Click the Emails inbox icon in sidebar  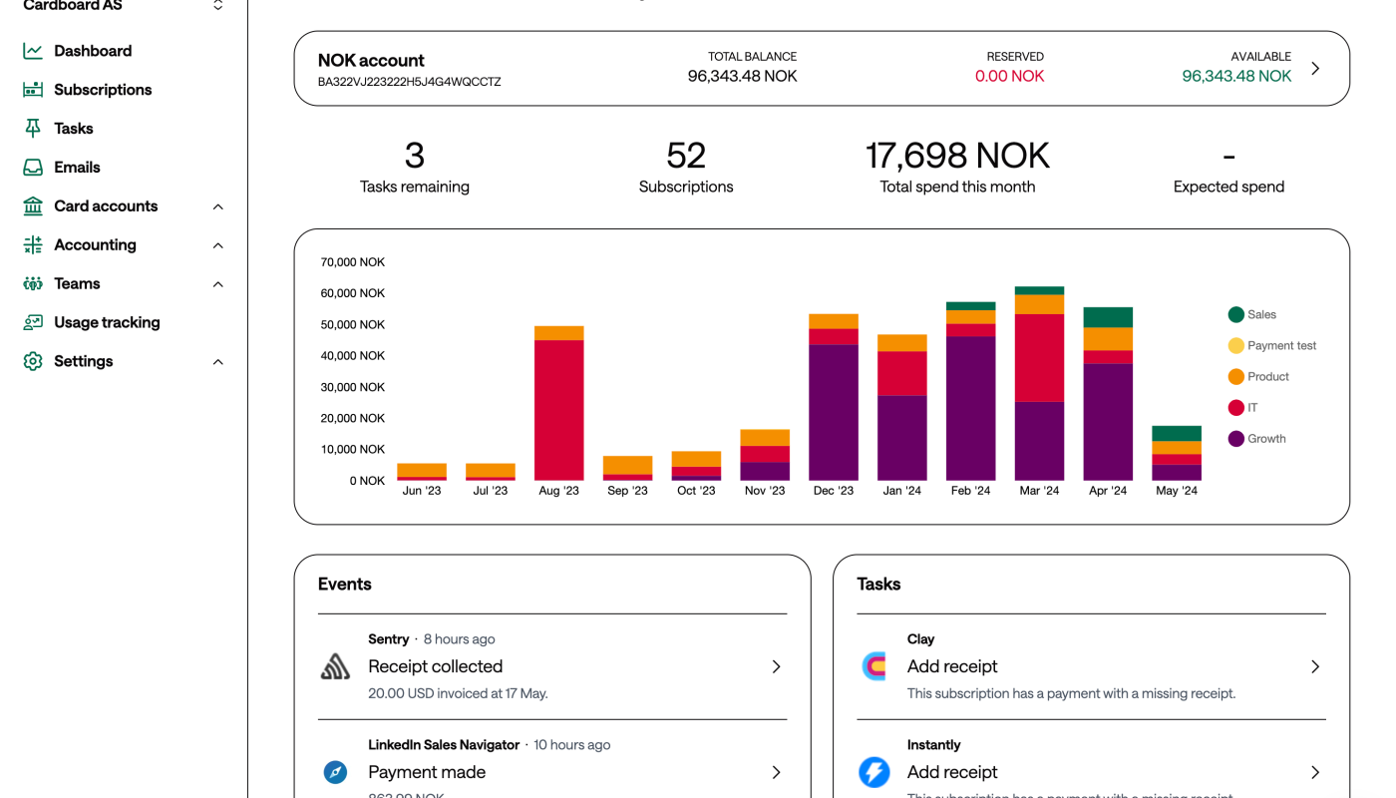pyautogui.click(x=33, y=168)
